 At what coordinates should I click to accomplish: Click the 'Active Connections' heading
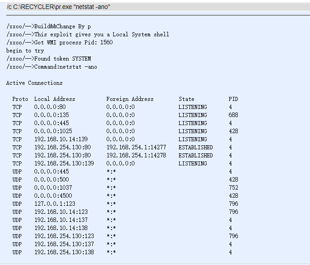click(x=34, y=83)
